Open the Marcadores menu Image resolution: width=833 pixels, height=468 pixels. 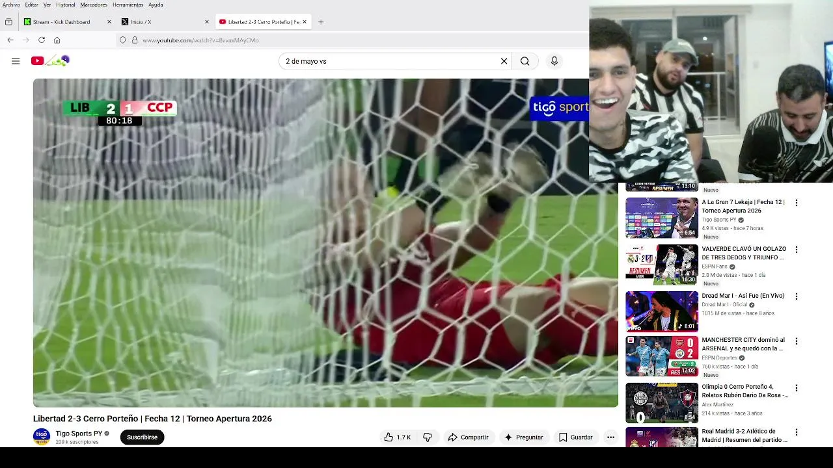click(x=94, y=5)
